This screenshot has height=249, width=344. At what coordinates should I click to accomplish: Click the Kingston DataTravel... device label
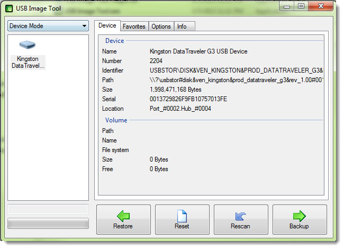tap(28, 63)
